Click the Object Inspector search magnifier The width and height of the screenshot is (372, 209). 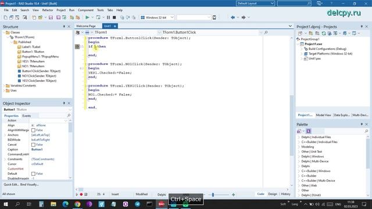(x=69, y=115)
